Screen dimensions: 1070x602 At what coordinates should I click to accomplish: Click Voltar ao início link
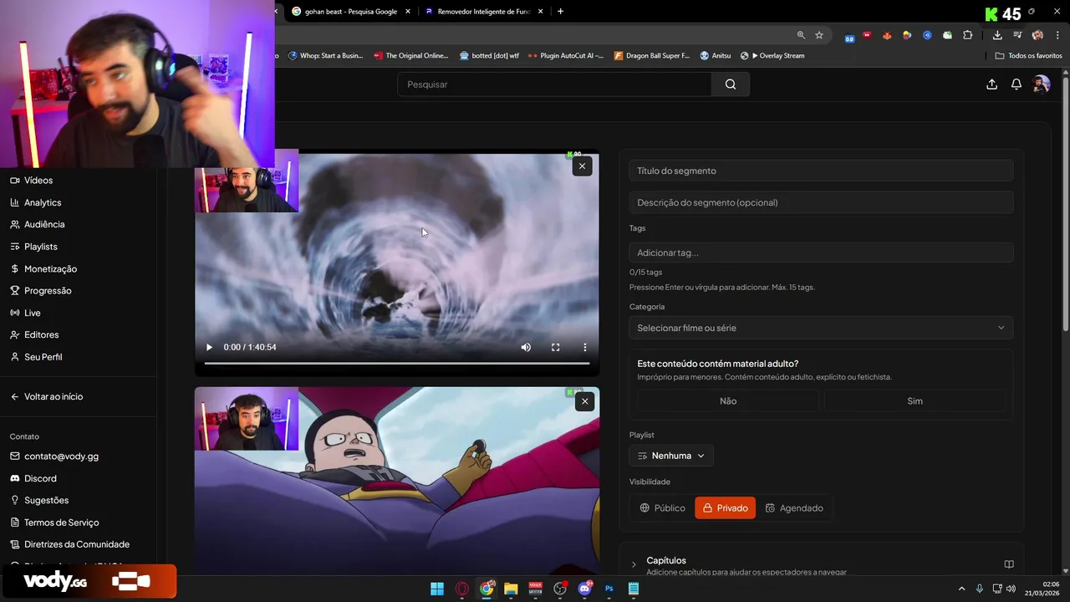tap(47, 396)
